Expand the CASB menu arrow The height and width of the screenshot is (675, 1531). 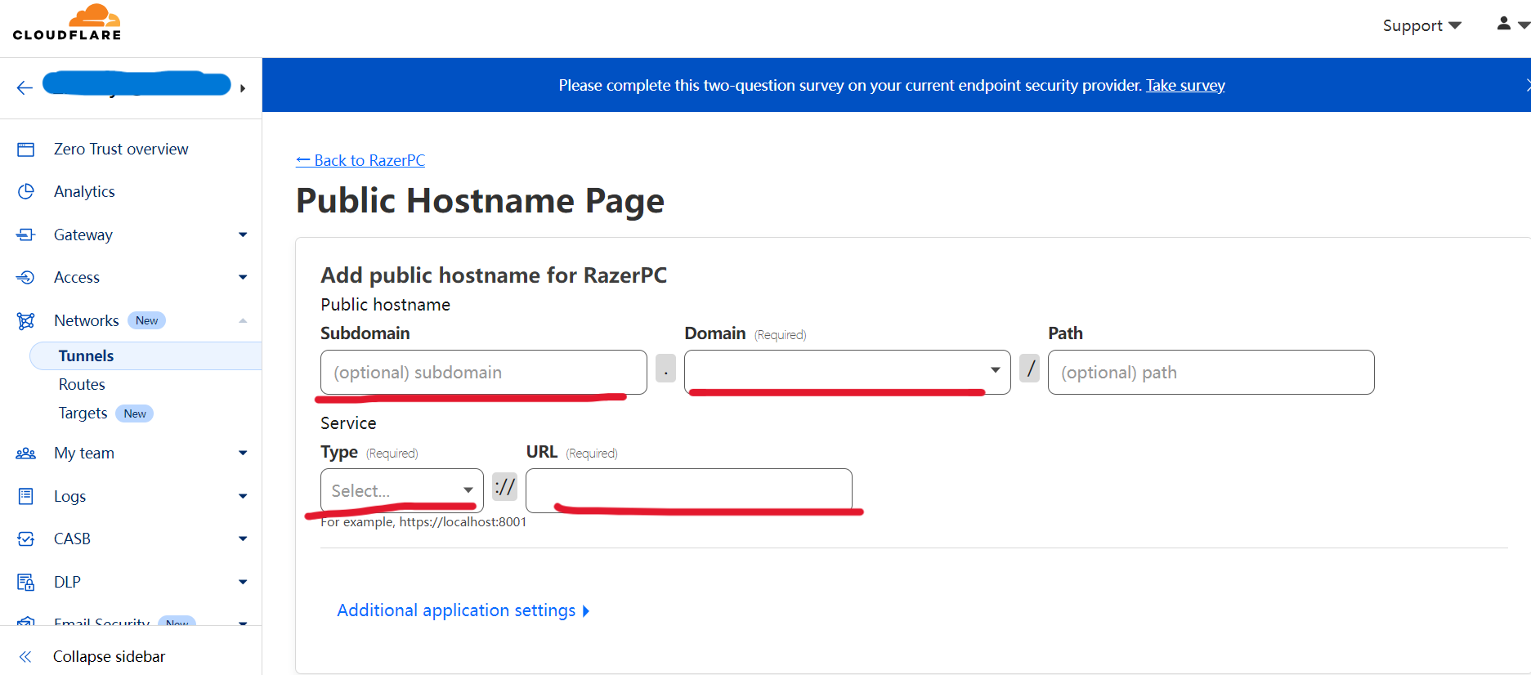point(243,539)
